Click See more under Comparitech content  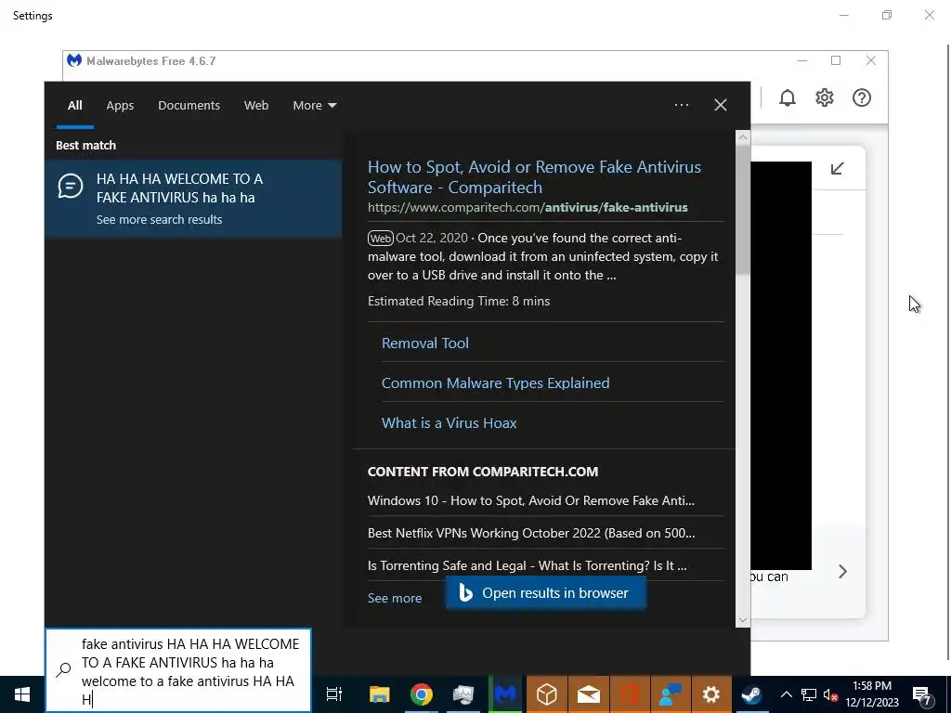pyautogui.click(x=394, y=599)
